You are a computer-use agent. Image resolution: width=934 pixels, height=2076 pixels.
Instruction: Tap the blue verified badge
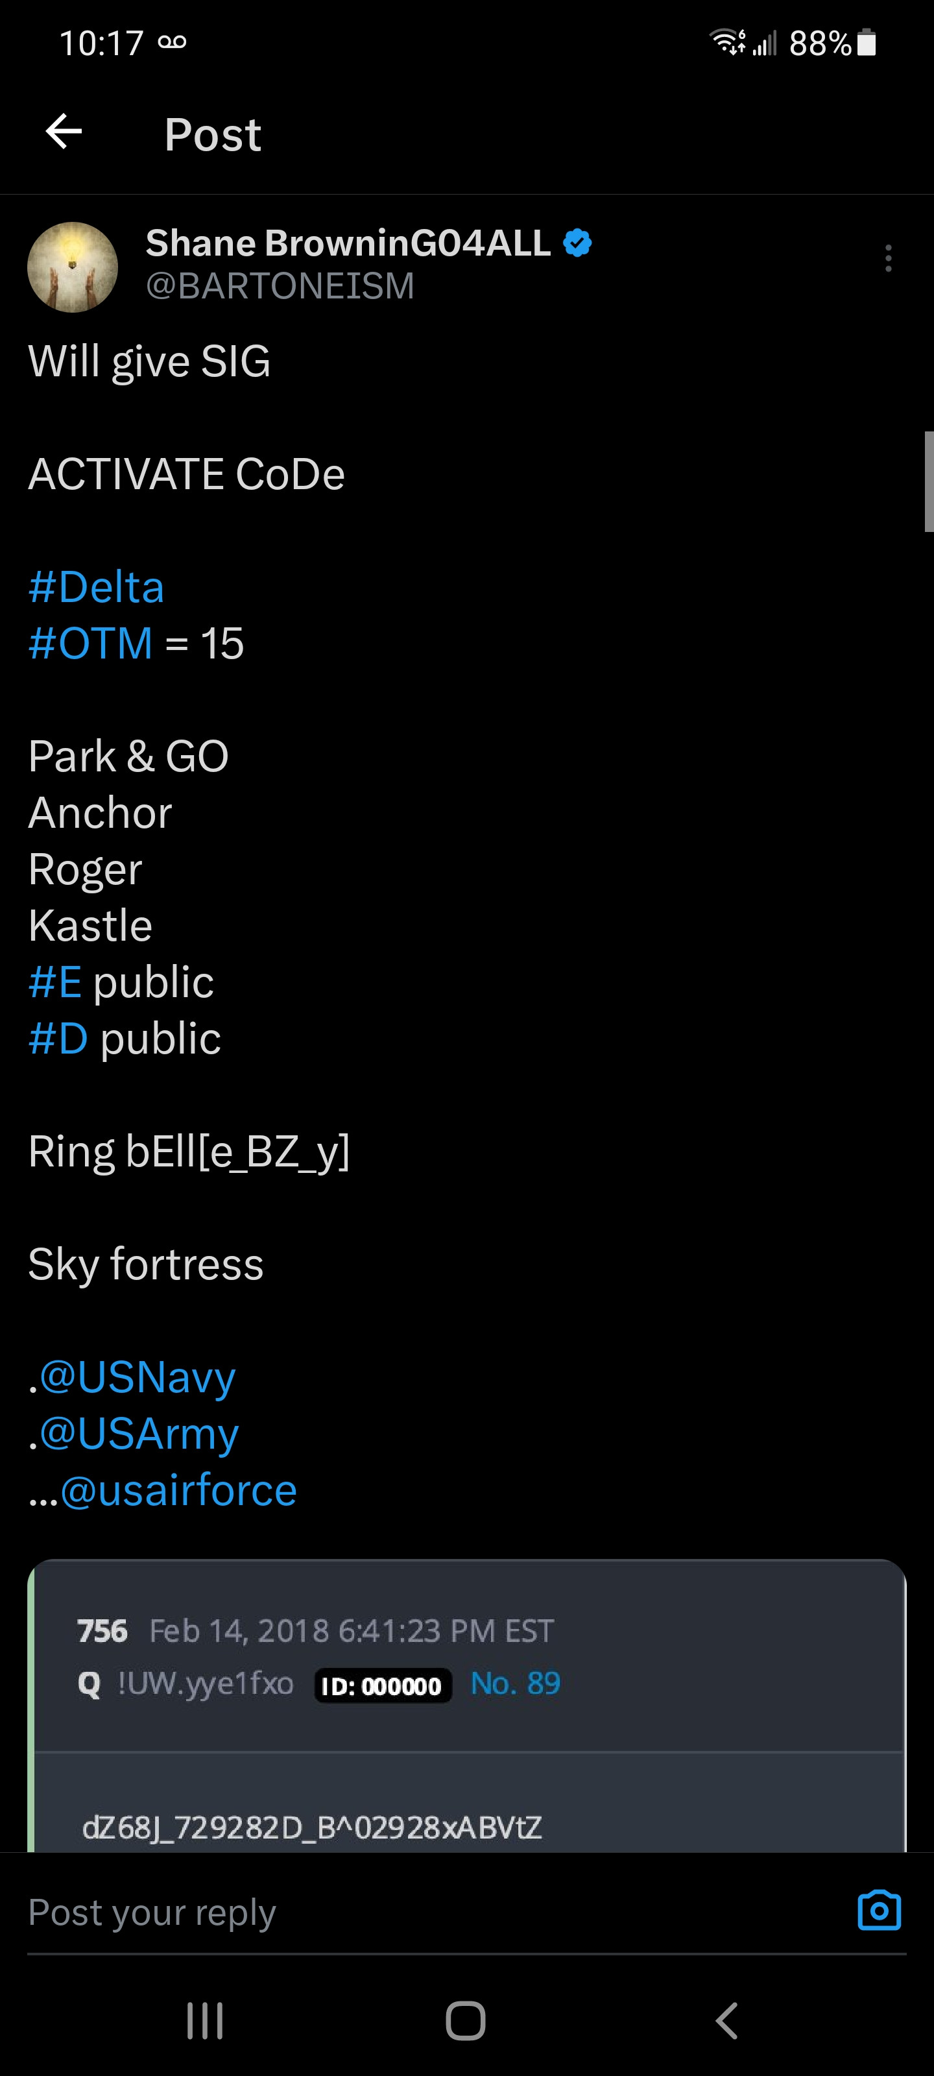[577, 243]
